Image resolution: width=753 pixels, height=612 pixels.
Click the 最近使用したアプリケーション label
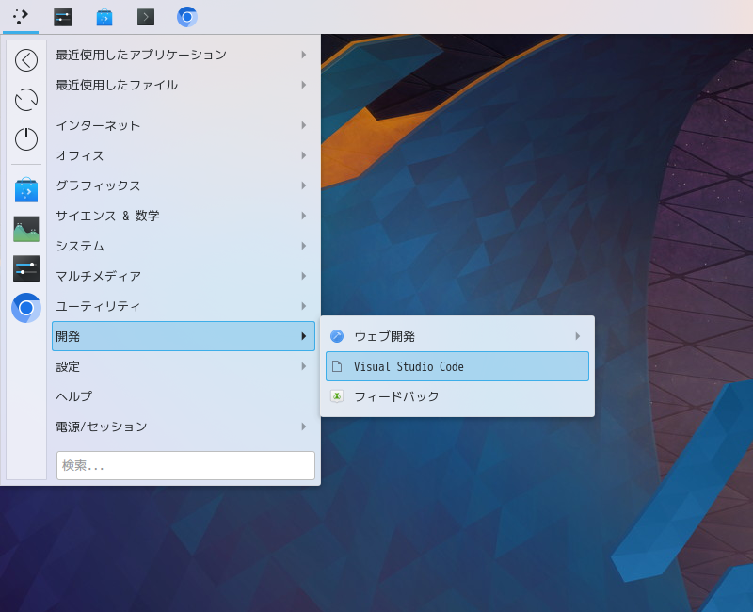click(x=141, y=55)
